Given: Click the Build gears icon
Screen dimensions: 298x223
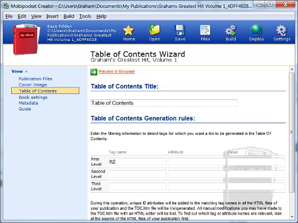Looking at the screenshot, I should pos(231,30).
